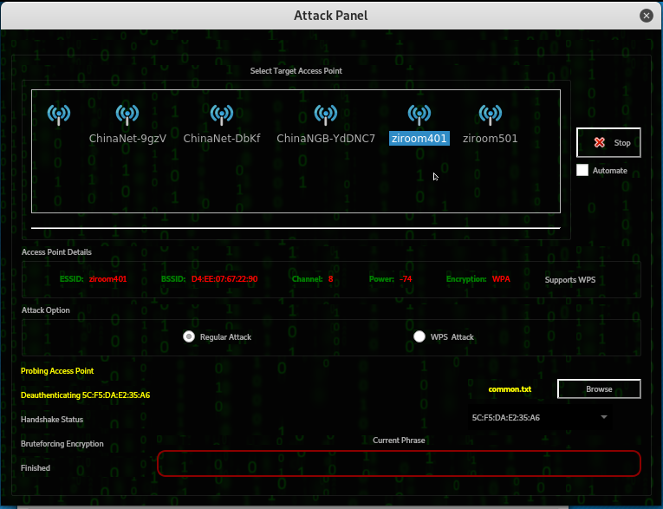
Task: Close the Attack Panel window
Action: click(x=646, y=16)
